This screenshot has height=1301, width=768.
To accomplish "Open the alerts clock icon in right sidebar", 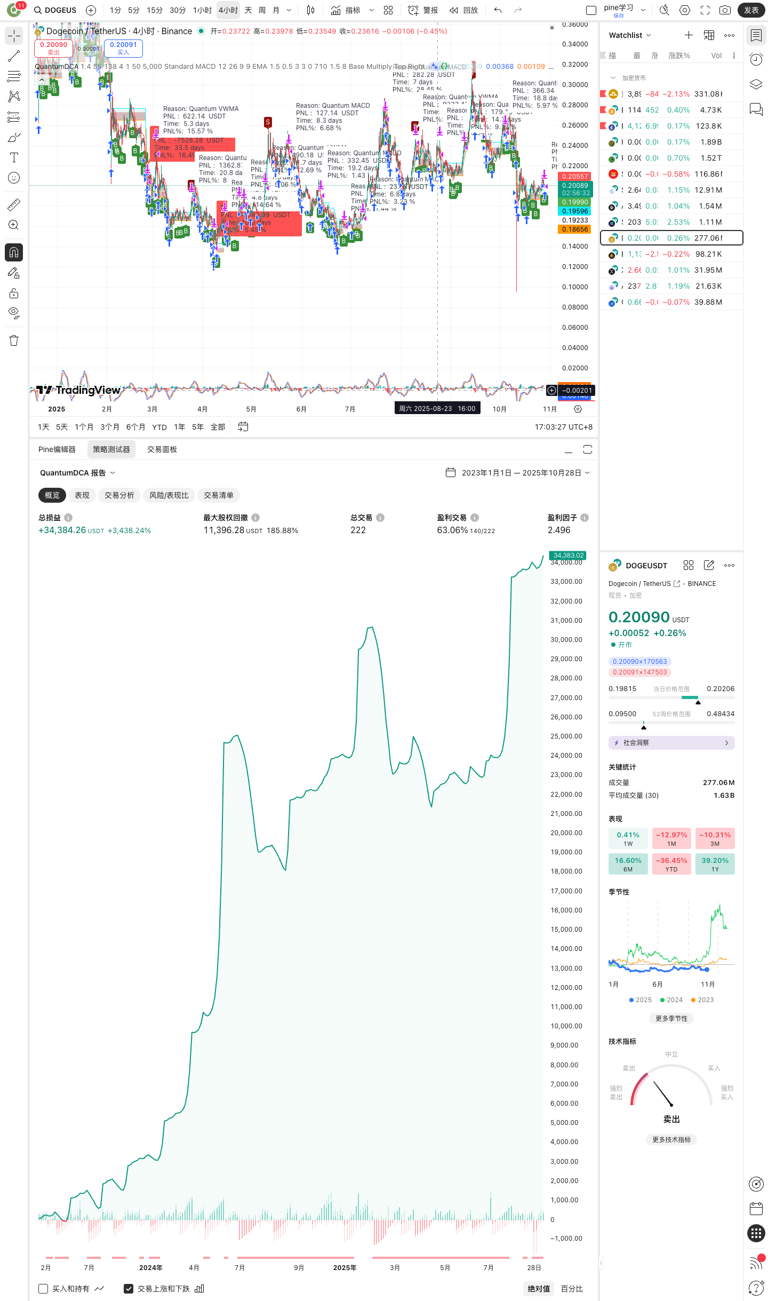I will click(x=756, y=59).
